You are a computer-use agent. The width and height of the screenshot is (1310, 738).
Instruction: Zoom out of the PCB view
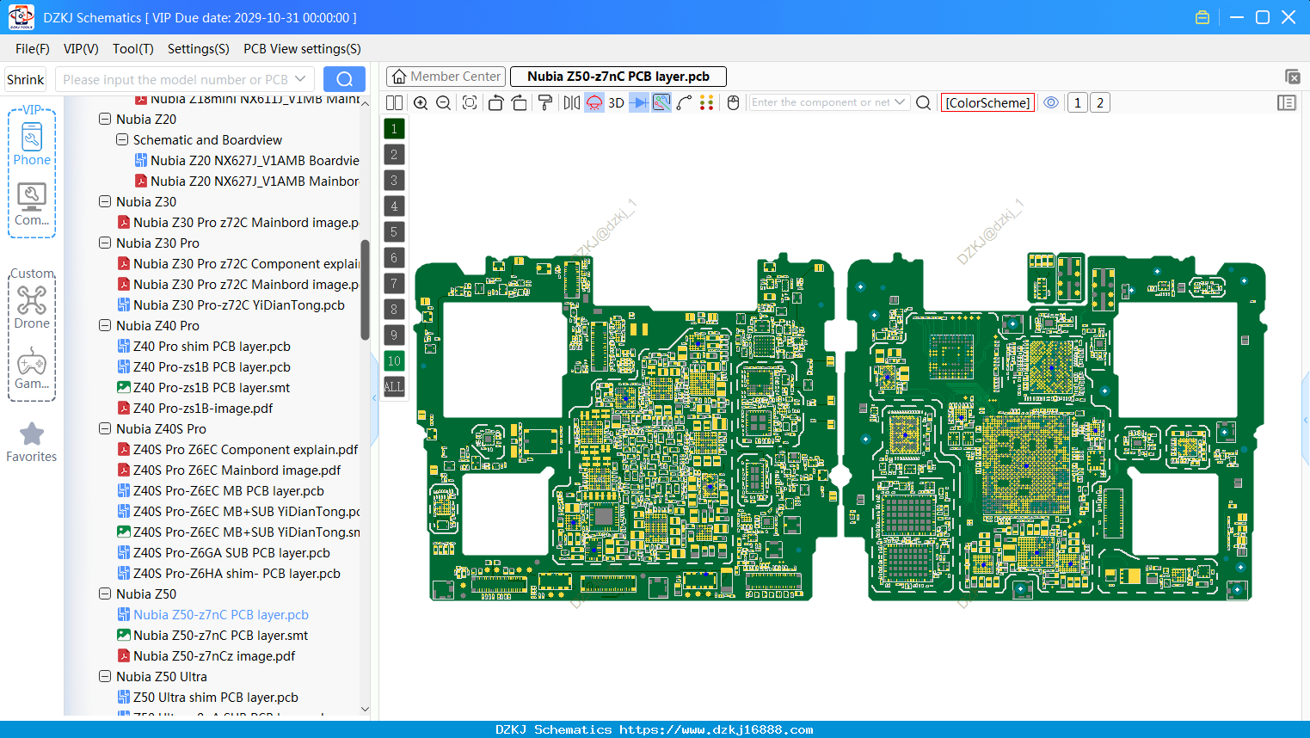(444, 103)
